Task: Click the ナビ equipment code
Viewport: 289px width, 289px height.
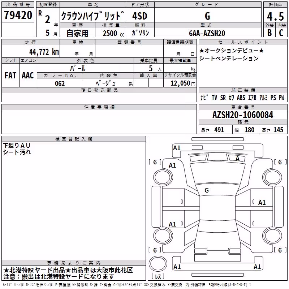Action: coord(204,98)
